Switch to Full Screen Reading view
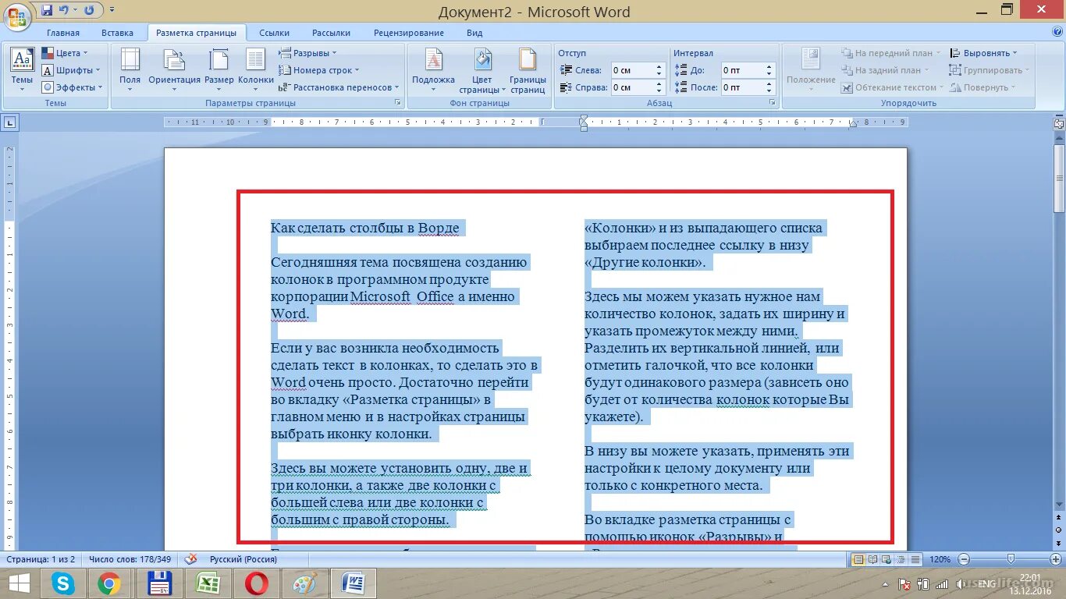This screenshot has height=599, width=1066. [x=872, y=559]
